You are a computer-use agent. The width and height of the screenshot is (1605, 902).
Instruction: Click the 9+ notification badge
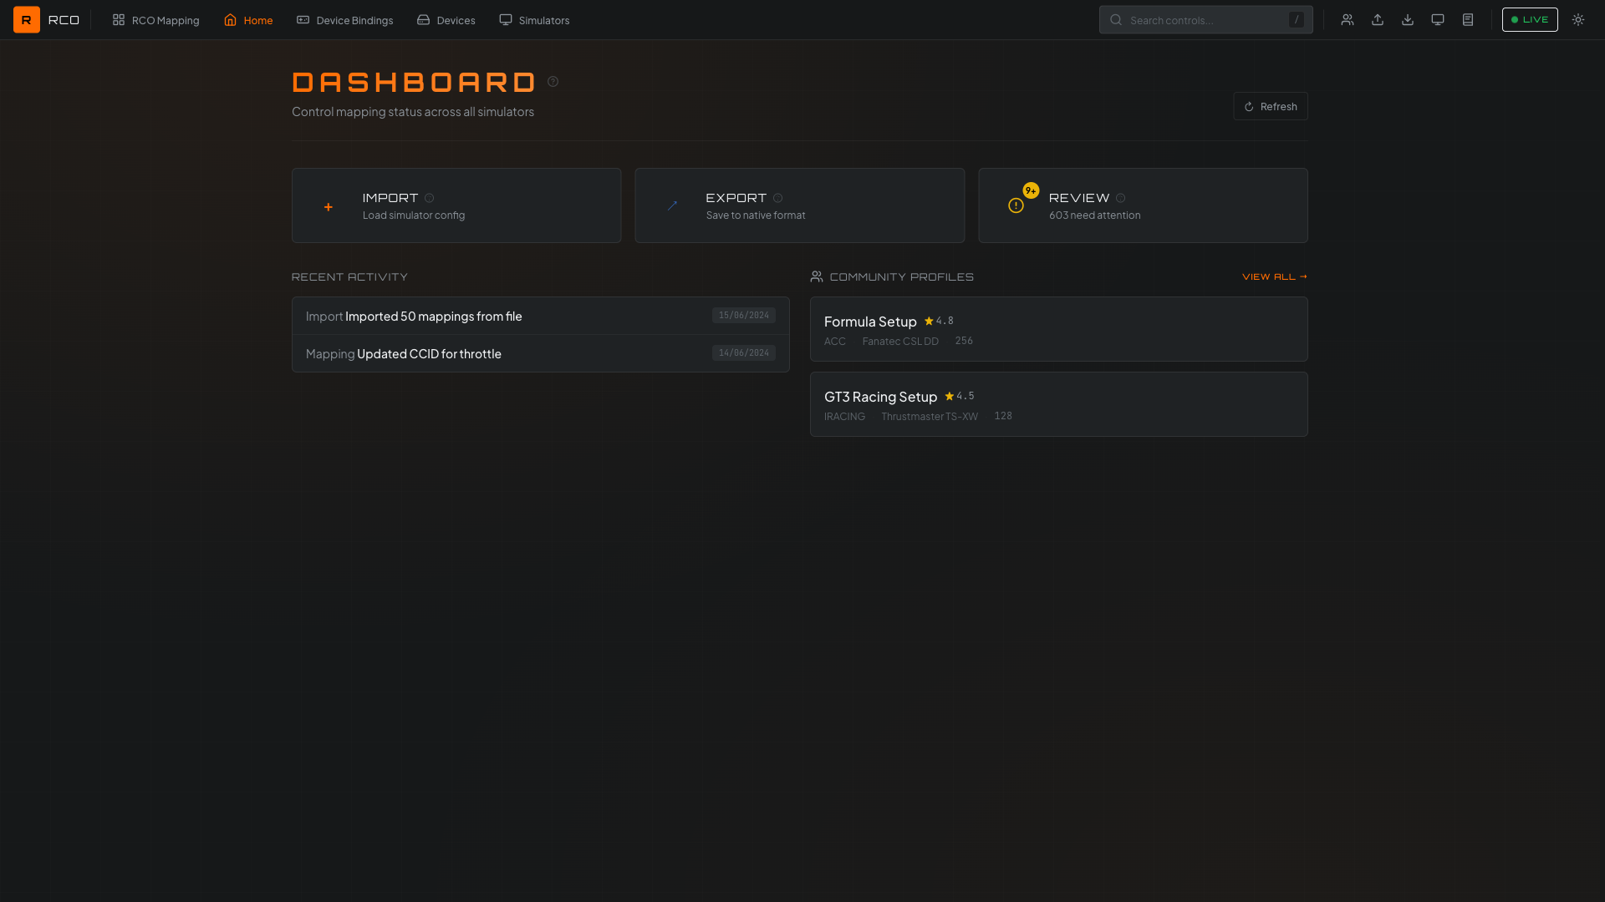point(1031,191)
